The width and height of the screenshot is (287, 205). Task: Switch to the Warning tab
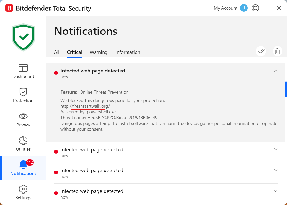click(98, 52)
